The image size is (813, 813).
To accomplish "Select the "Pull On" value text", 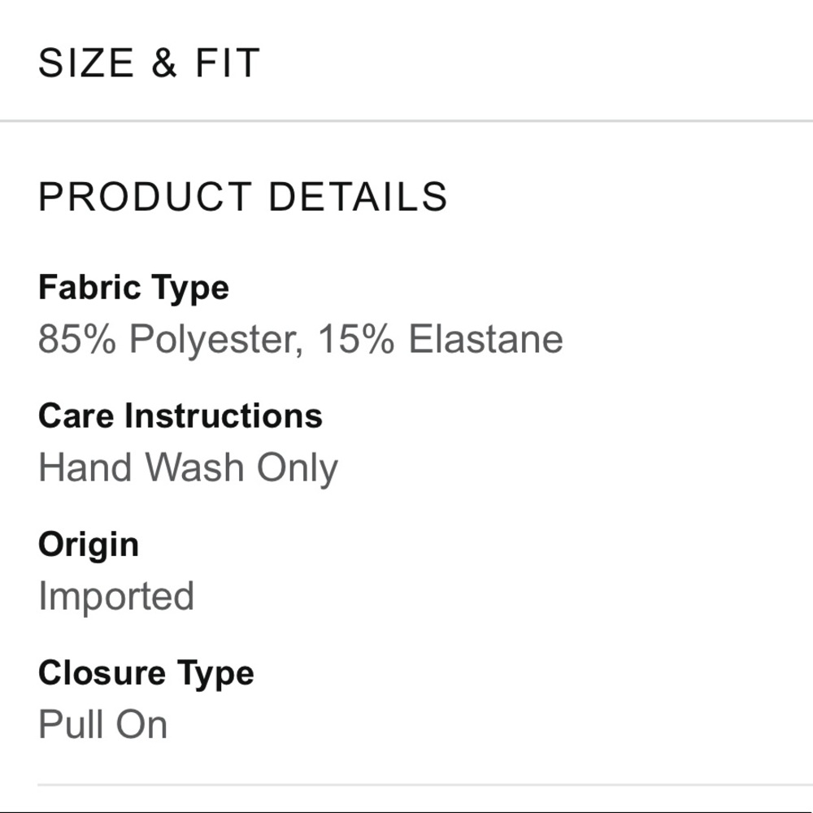I will 102,724.
